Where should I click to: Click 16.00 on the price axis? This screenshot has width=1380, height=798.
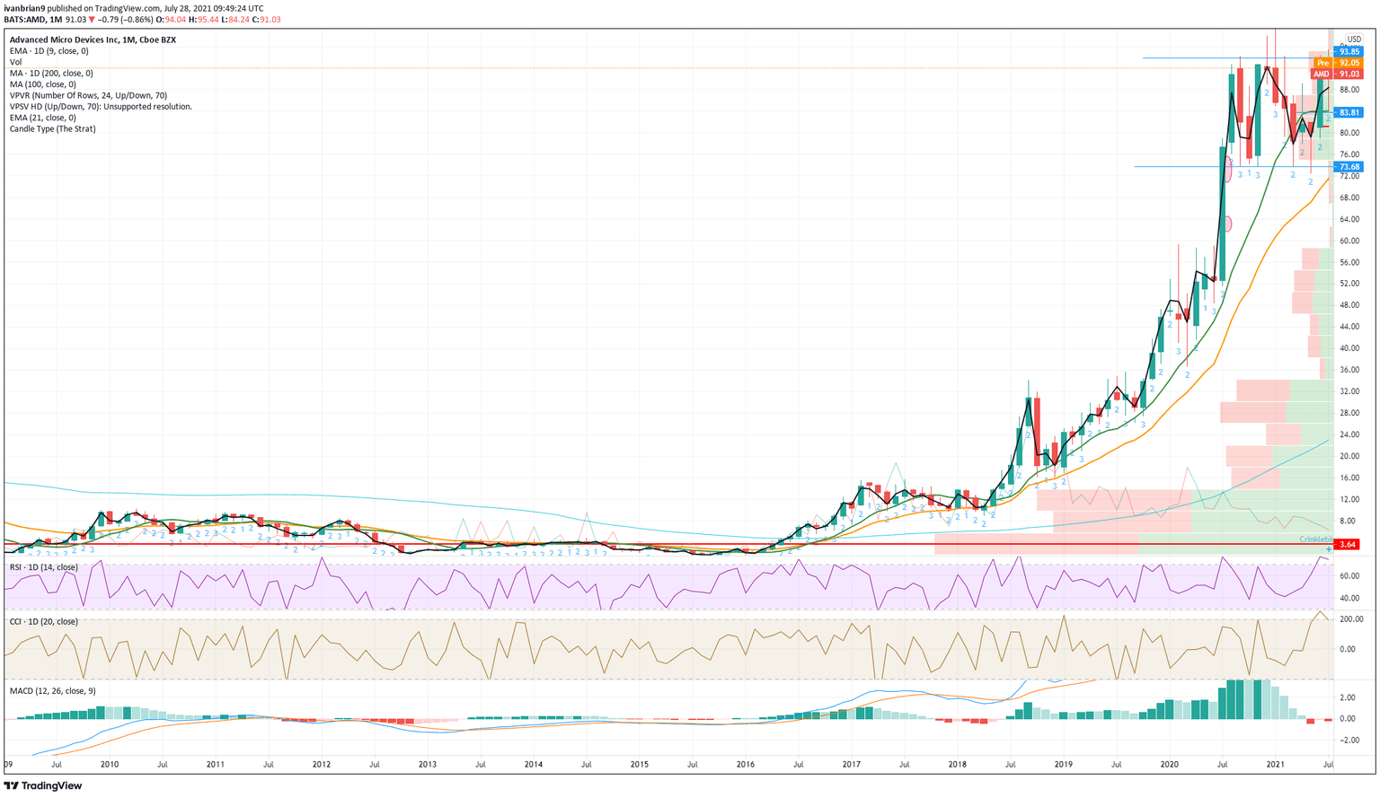point(1349,478)
